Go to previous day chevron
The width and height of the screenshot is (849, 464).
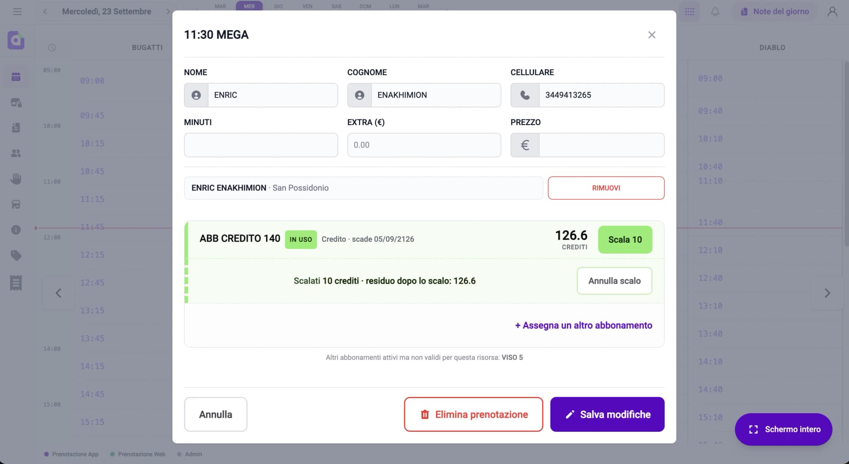[x=45, y=11]
